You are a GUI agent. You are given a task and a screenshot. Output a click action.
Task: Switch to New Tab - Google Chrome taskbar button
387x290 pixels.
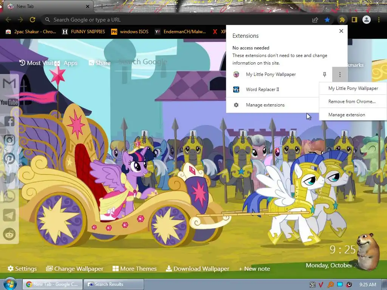52,284
